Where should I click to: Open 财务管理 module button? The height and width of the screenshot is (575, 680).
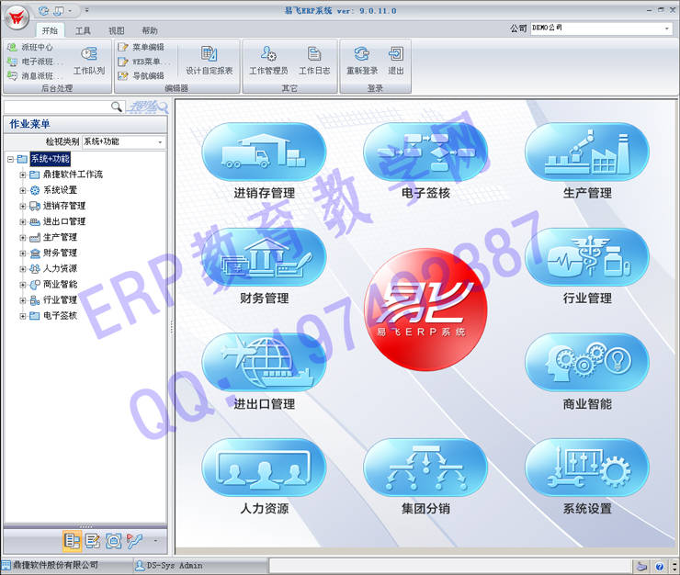click(x=264, y=256)
